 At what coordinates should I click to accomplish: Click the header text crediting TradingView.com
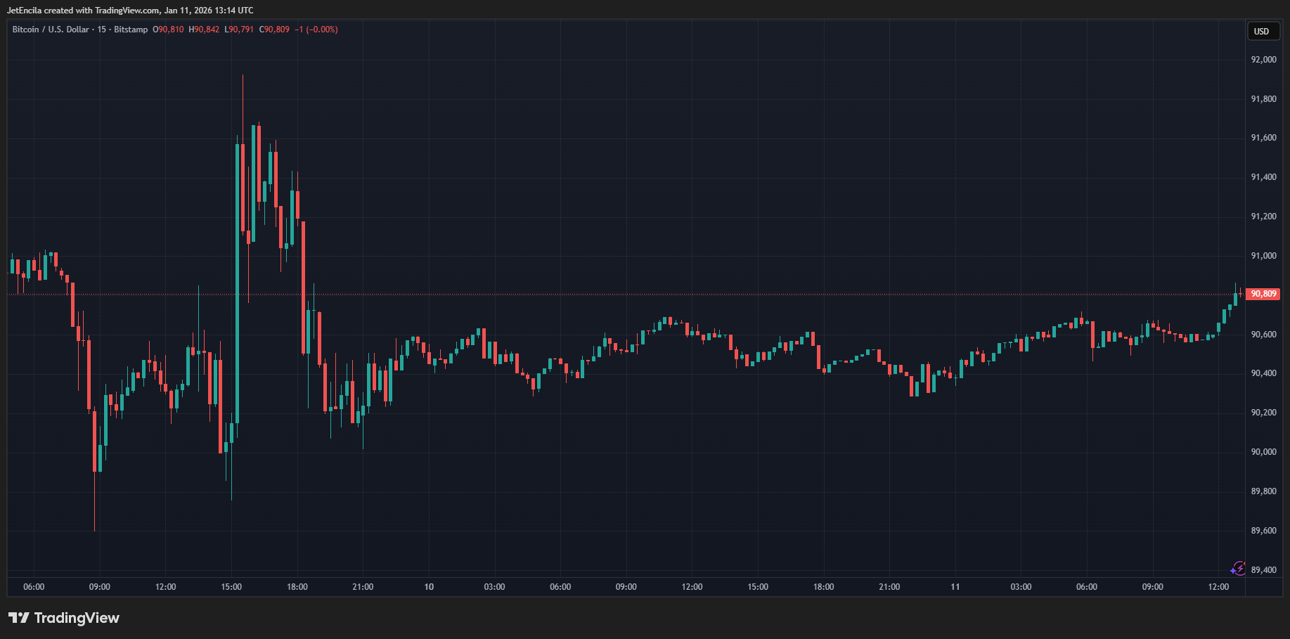click(x=130, y=11)
